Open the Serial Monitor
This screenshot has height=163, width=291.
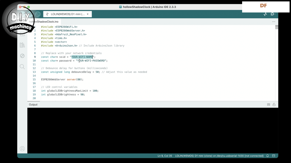pos(273,14)
